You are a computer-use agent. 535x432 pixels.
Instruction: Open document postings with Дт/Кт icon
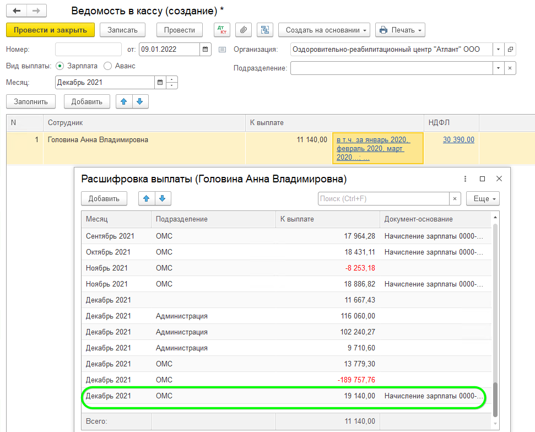(222, 30)
